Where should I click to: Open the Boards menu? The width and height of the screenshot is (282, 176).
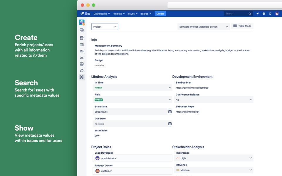[146, 14]
